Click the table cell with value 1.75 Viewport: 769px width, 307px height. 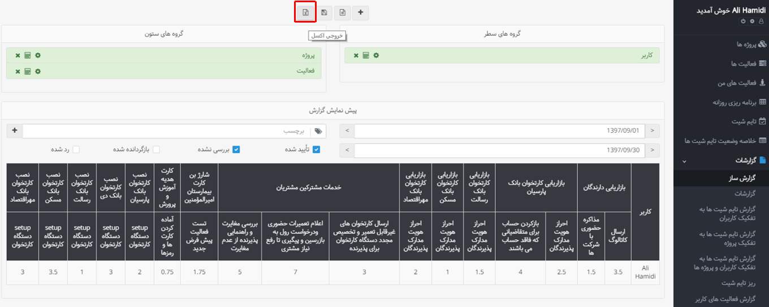(x=200, y=273)
